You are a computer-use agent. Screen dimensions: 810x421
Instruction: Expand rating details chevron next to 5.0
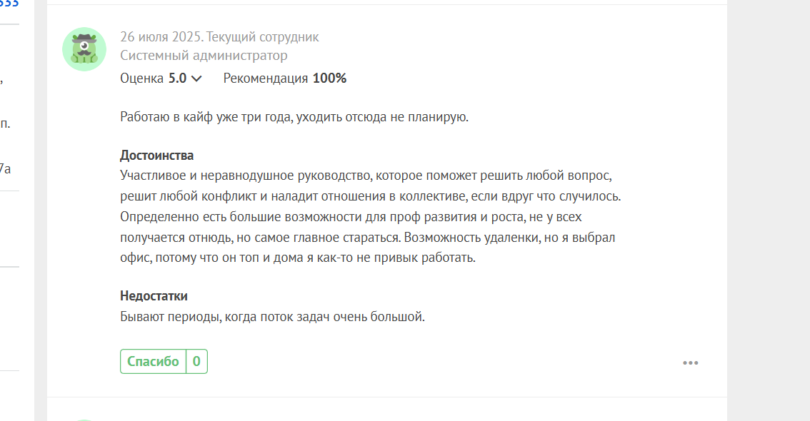pyautogui.click(x=196, y=79)
